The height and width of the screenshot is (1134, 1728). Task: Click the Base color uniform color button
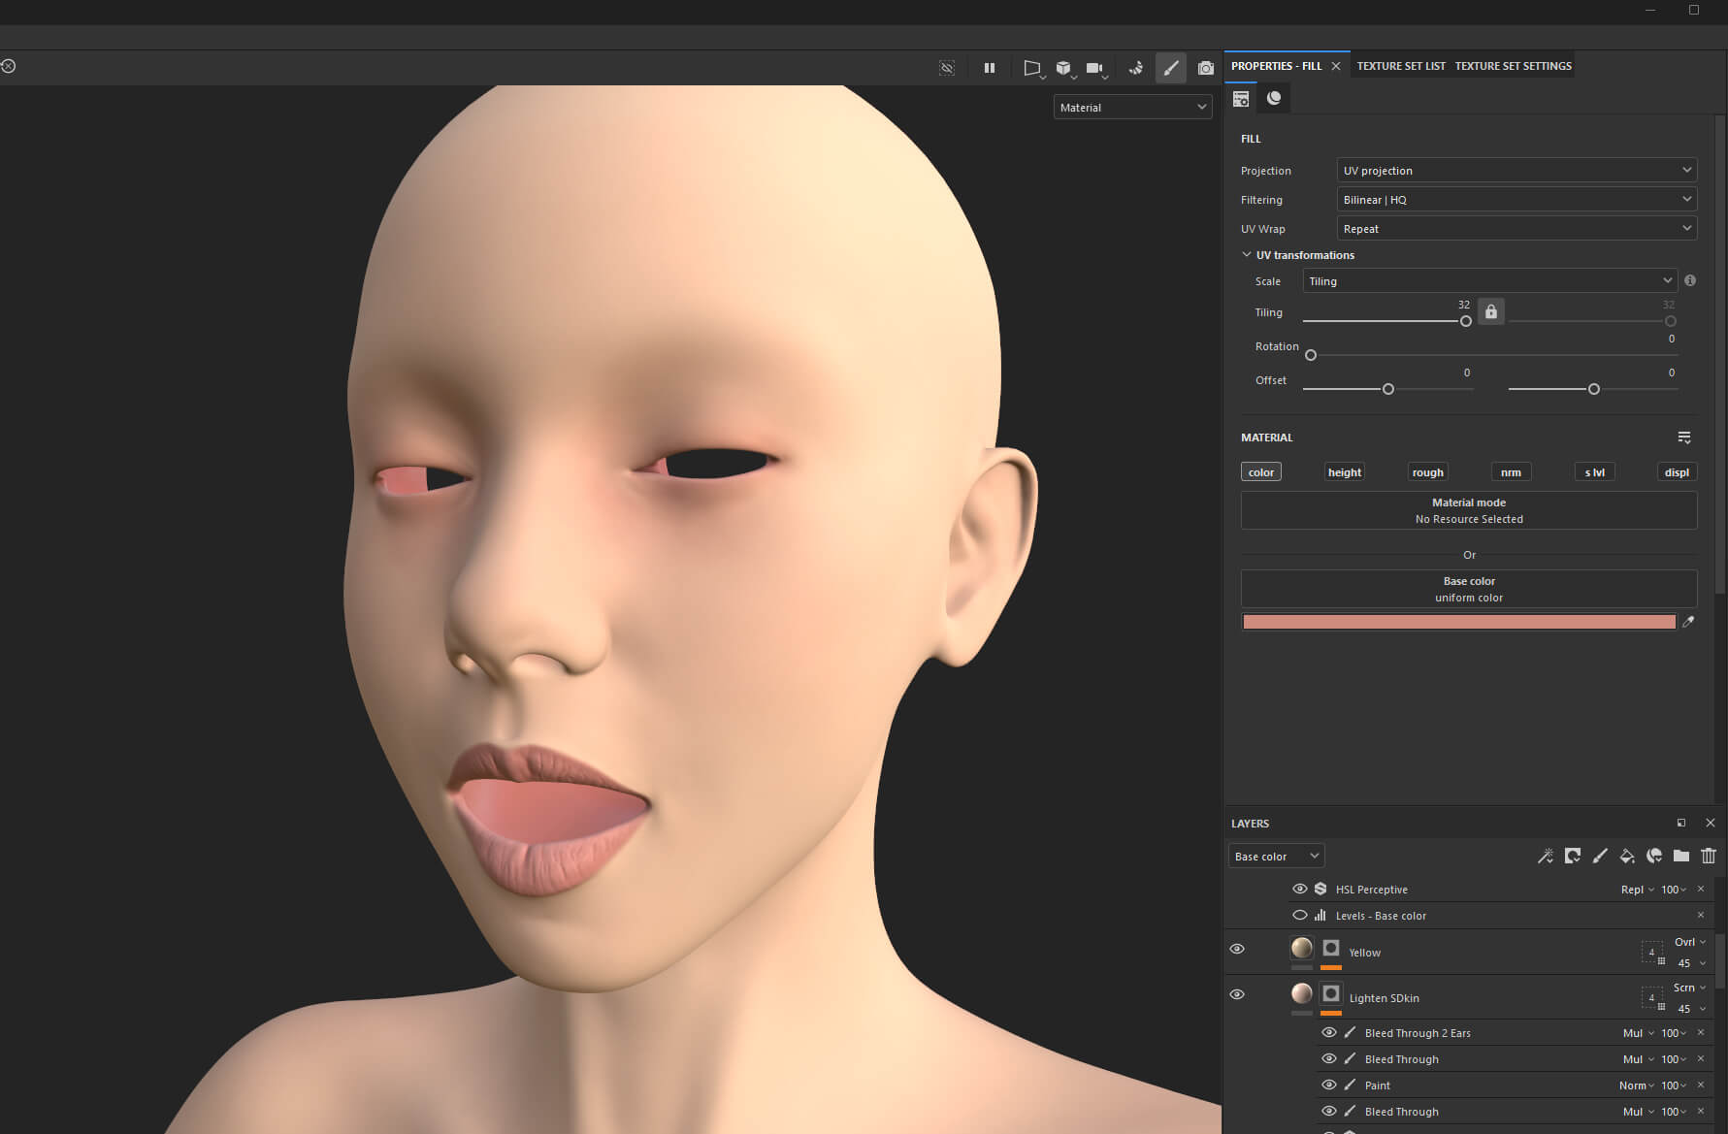click(x=1469, y=589)
